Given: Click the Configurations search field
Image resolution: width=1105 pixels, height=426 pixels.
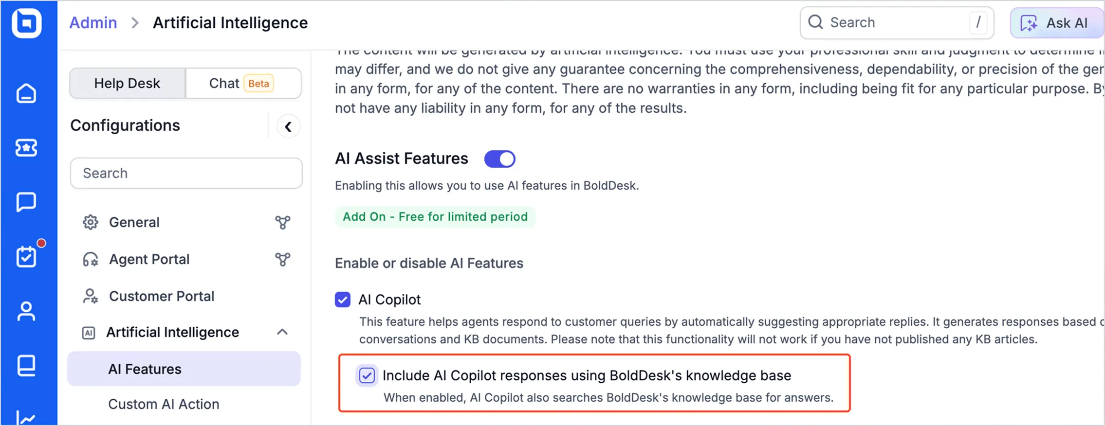Looking at the screenshot, I should 186,173.
